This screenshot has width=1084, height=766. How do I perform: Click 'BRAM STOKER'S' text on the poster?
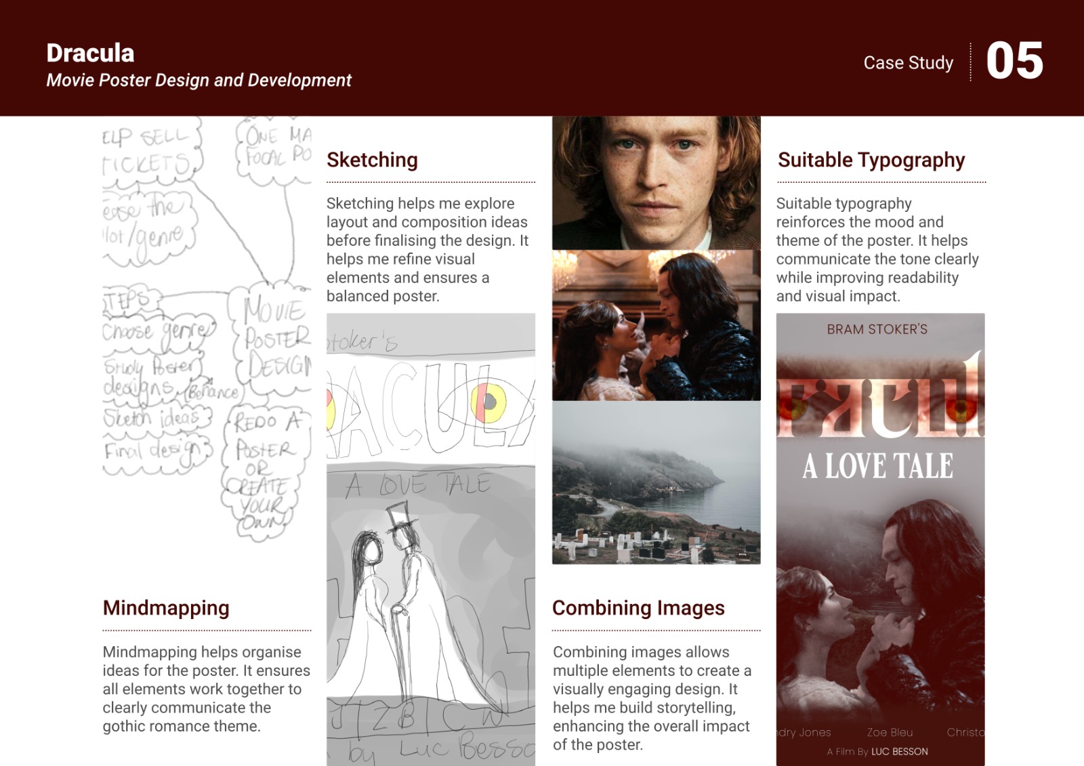click(x=877, y=329)
